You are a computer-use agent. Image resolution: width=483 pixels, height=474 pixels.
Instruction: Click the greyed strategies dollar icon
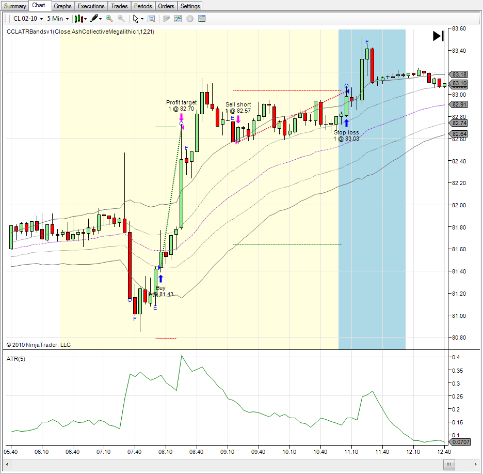point(190,19)
